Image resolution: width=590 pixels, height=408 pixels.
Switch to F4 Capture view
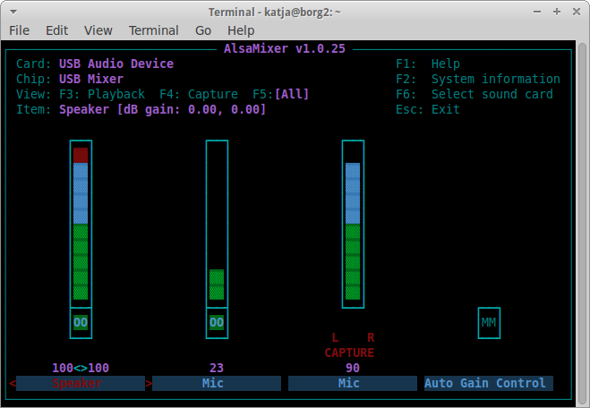point(199,94)
